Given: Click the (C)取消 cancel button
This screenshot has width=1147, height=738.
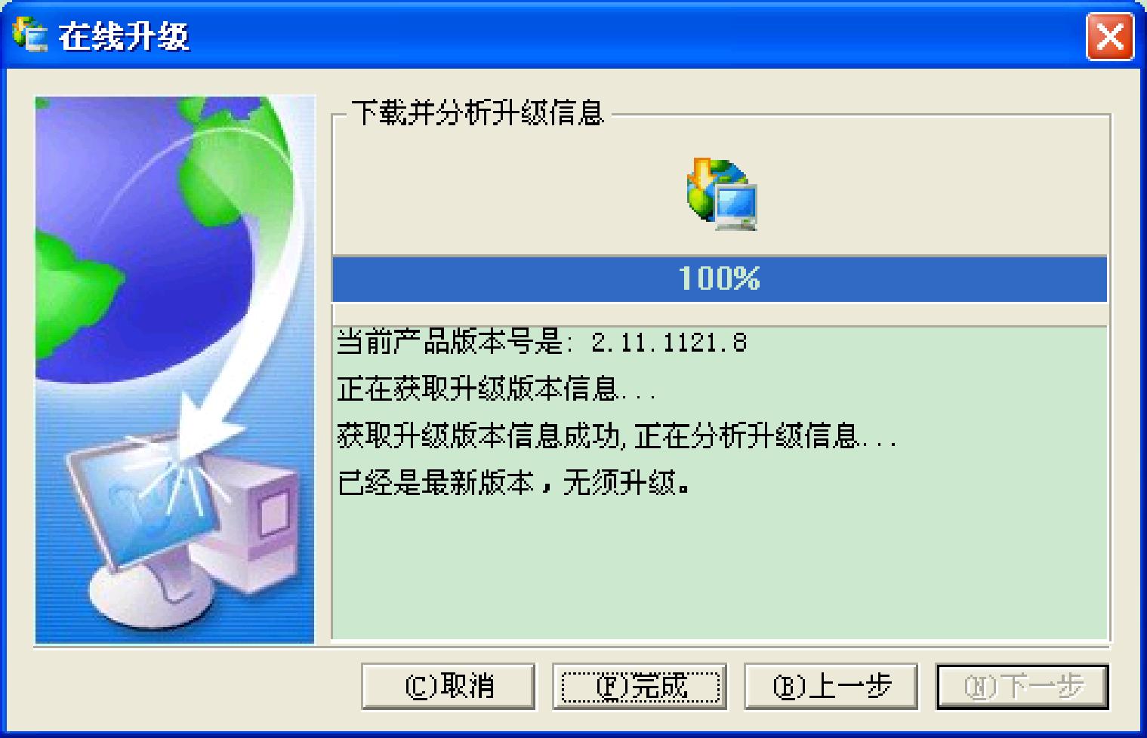Looking at the screenshot, I should coord(449,686).
